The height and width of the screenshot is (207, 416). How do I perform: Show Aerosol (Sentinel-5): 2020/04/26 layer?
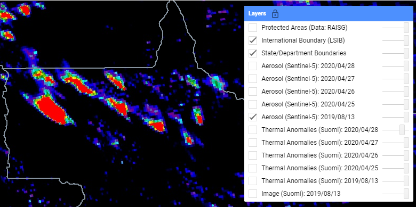point(253,92)
